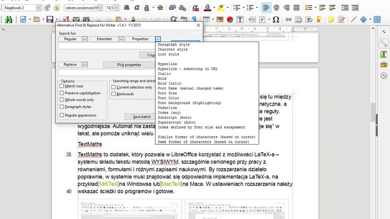Image resolution: width=390 pixels, height=219 pixels.
Task: Click the binoculars Find & Replace icon
Action: (8, 19)
